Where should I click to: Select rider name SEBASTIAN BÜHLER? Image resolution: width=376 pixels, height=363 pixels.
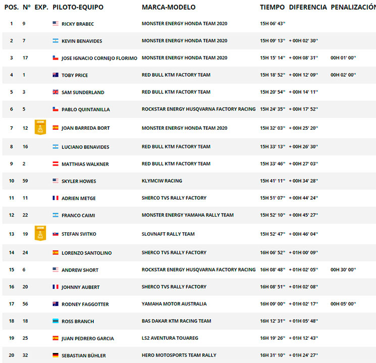coord(83,355)
